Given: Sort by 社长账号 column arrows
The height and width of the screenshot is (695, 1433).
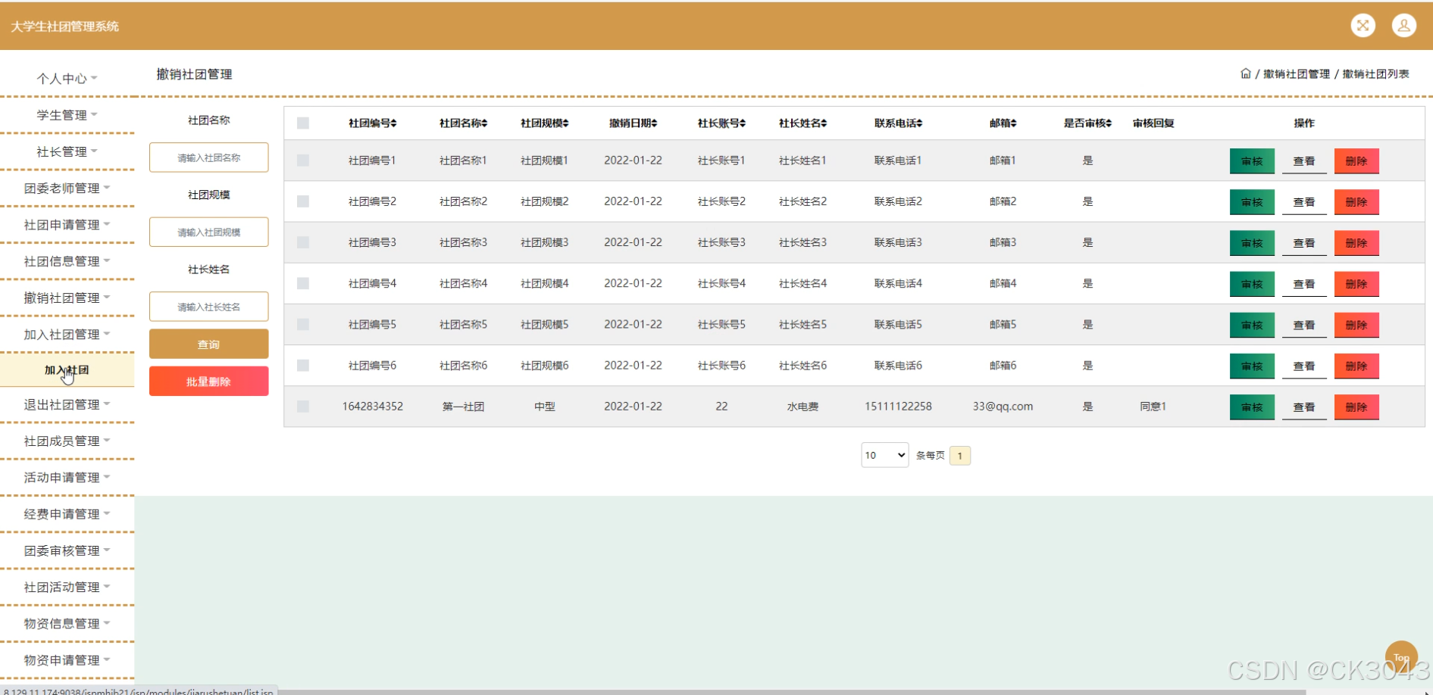Looking at the screenshot, I should (x=743, y=123).
